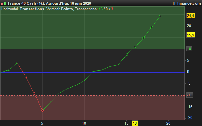Click the 20 label on the vertical axis

(189, 26)
